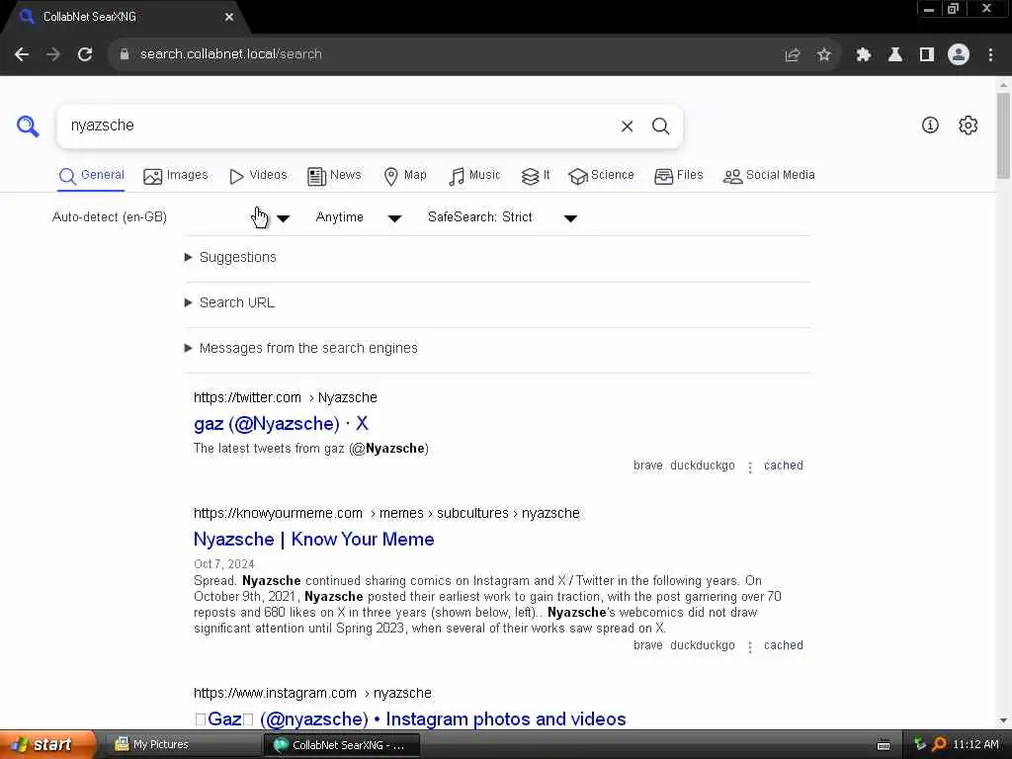
Task: Open the Windows start button
Action: [46, 745]
